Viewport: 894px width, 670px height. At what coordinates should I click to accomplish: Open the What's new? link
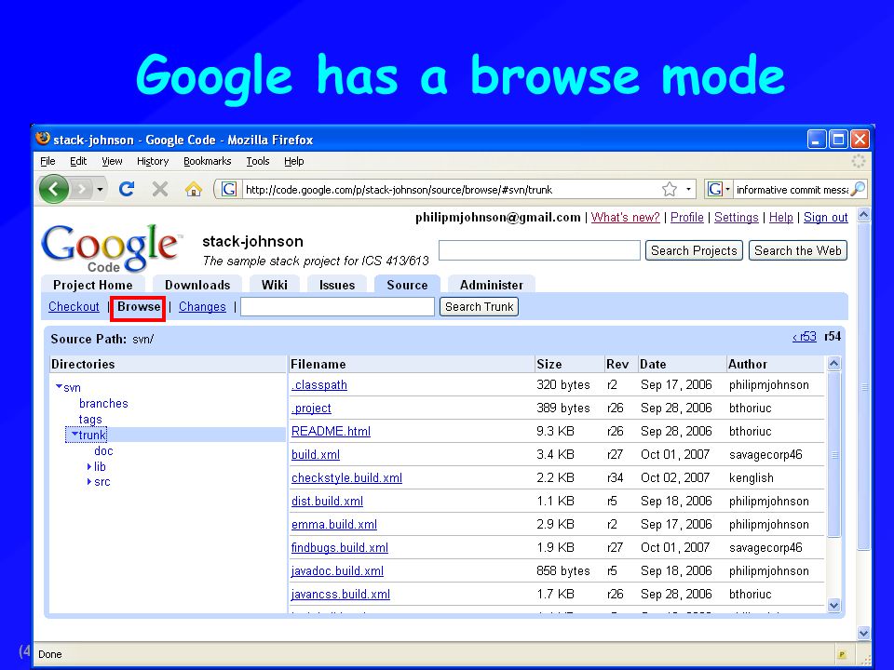click(x=626, y=217)
